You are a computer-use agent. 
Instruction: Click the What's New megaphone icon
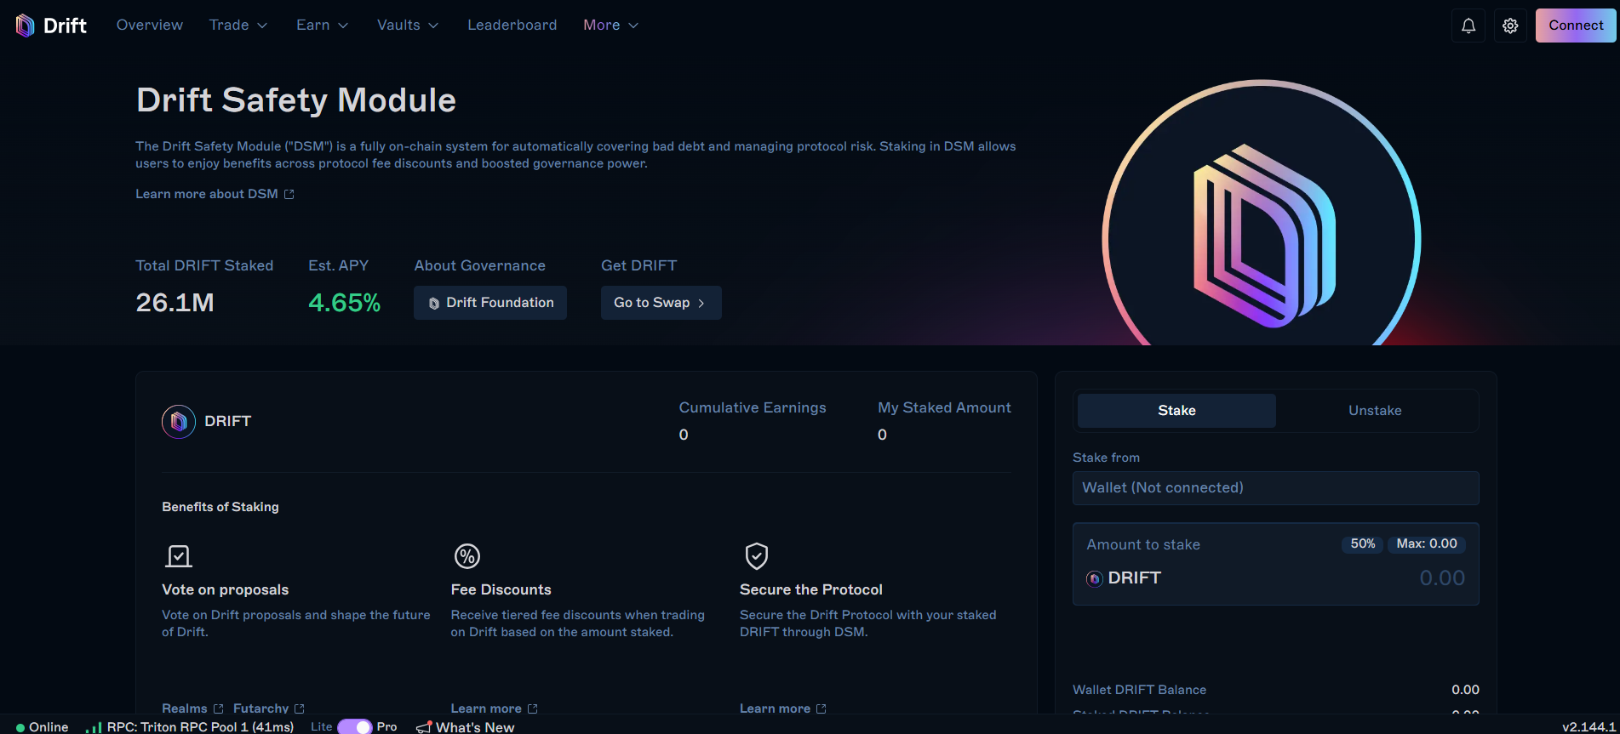click(x=424, y=727)
